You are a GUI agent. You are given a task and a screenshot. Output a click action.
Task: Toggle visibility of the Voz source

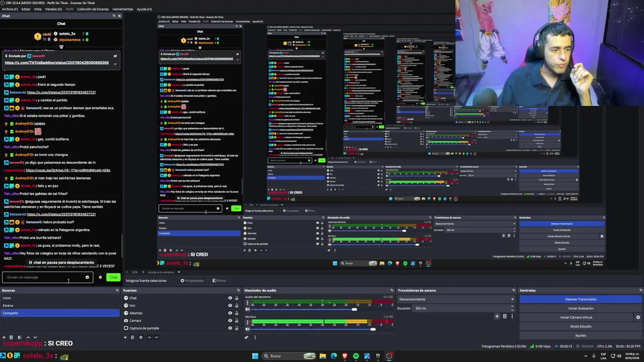pos(230,305)
